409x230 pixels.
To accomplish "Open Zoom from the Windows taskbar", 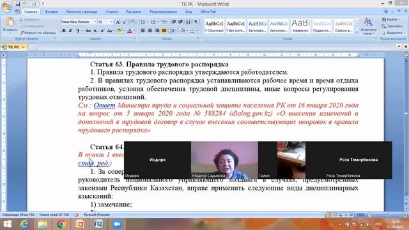I will click(117, 224).
